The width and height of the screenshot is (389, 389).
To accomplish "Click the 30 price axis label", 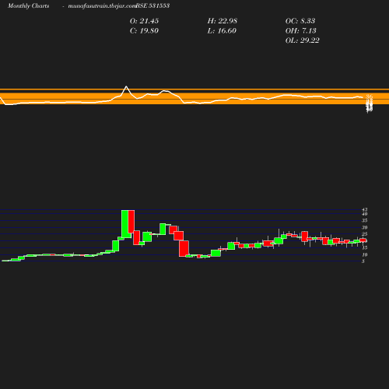I will click(365, 227).
